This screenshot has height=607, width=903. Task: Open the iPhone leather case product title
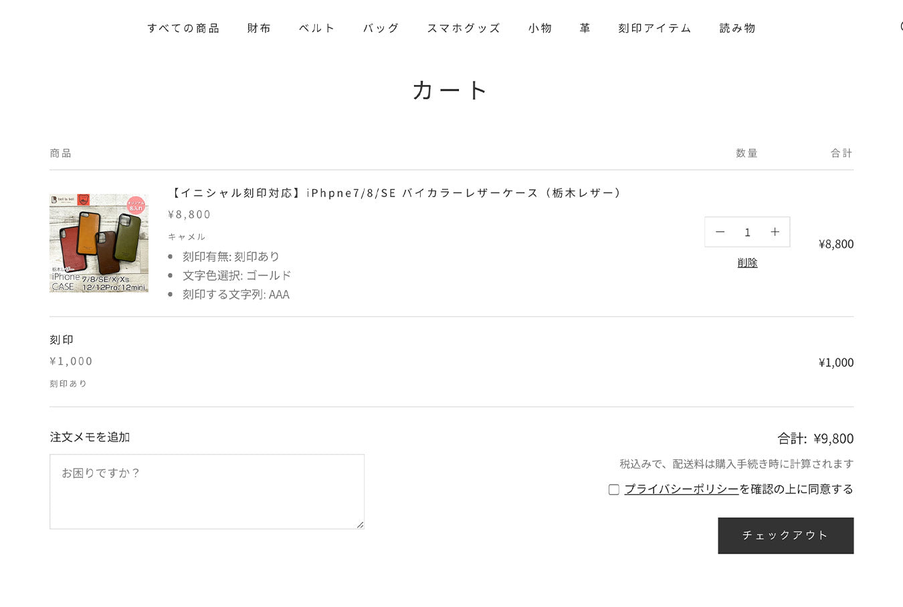click(396, 193)
